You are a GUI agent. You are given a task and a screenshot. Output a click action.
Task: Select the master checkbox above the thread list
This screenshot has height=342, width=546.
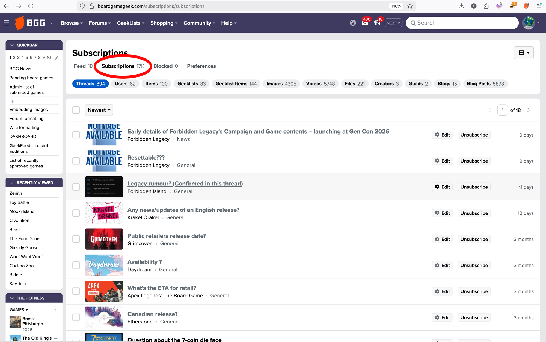76,110
